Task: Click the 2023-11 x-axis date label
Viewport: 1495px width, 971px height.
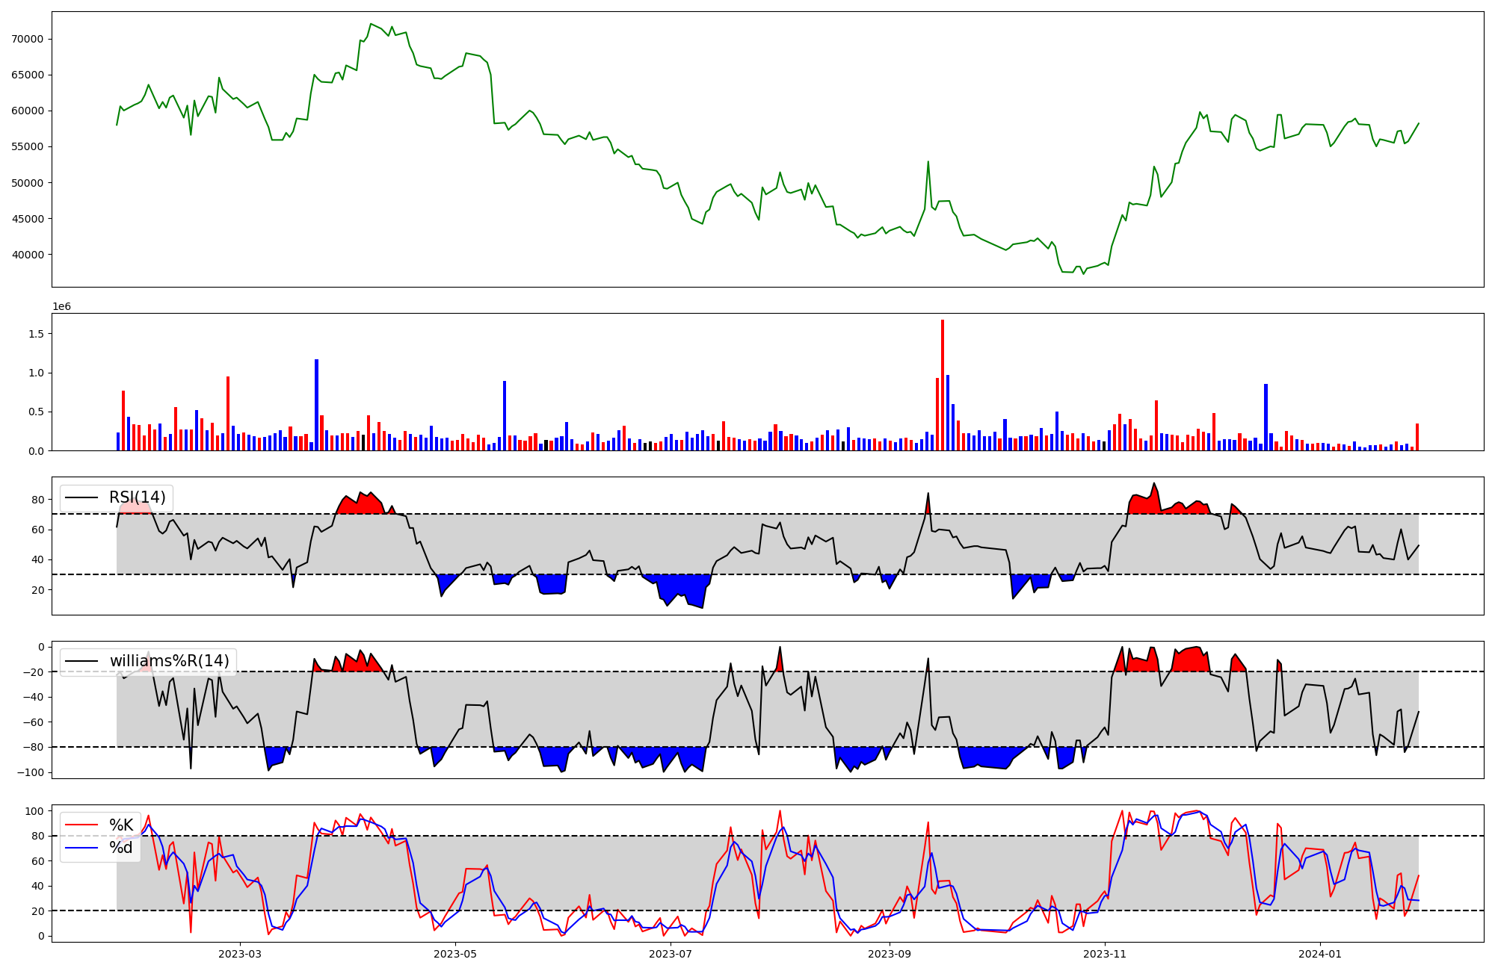Action: click(1105, 954)
